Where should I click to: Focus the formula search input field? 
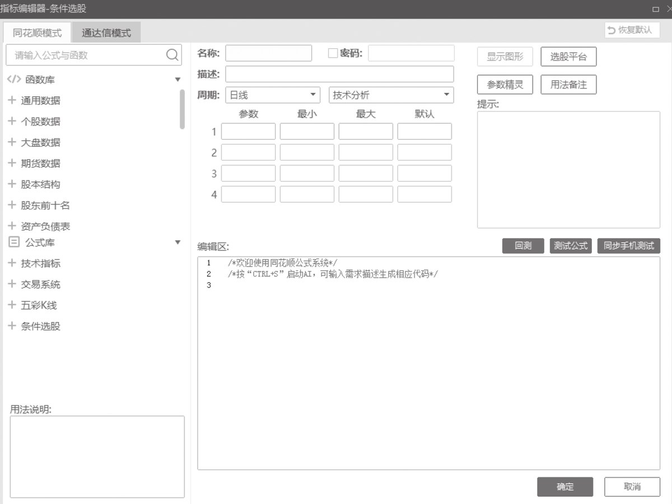pyautogui.click(x=94, y=55)
